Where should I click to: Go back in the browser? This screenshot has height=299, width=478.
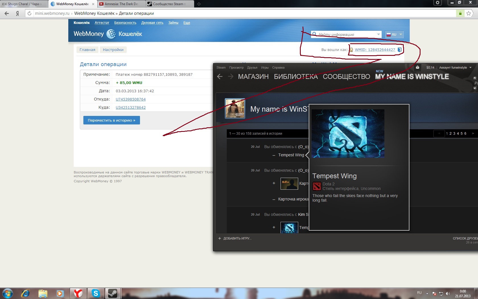[x=7, y=13]
